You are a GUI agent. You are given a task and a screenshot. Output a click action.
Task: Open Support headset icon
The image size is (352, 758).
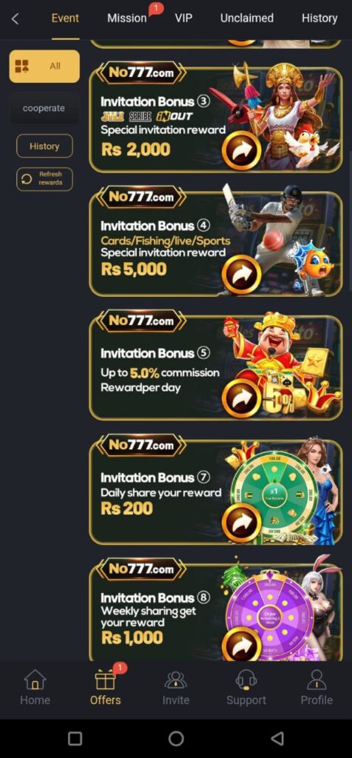pos(246,680)
